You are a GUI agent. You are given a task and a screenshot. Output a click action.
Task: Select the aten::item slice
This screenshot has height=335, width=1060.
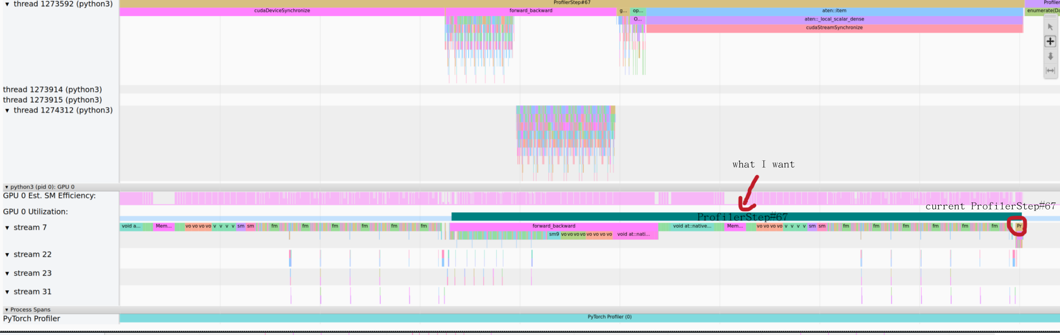(834, 11)
